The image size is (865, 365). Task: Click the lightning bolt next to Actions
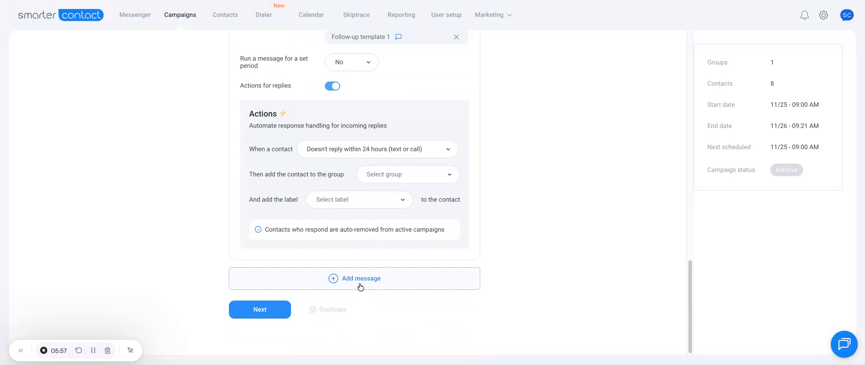pyautogui.click(x=283, y=114)
